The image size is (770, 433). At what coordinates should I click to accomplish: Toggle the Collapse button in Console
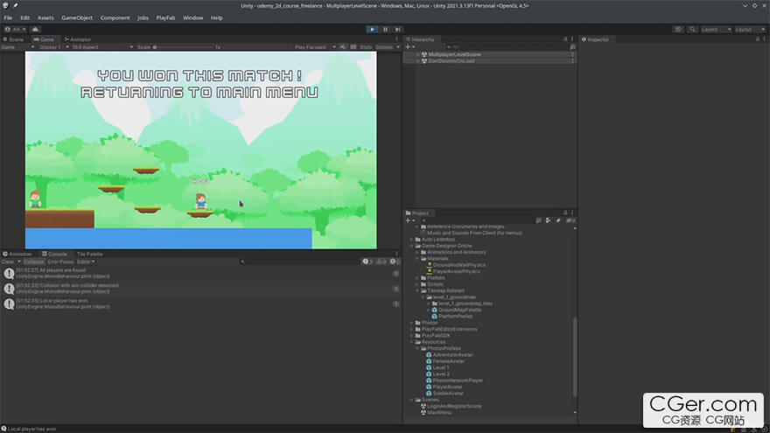pyautogui.click(x=34, y=262)
